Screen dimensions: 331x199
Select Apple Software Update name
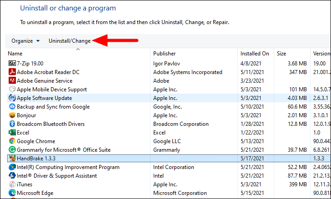45,98
